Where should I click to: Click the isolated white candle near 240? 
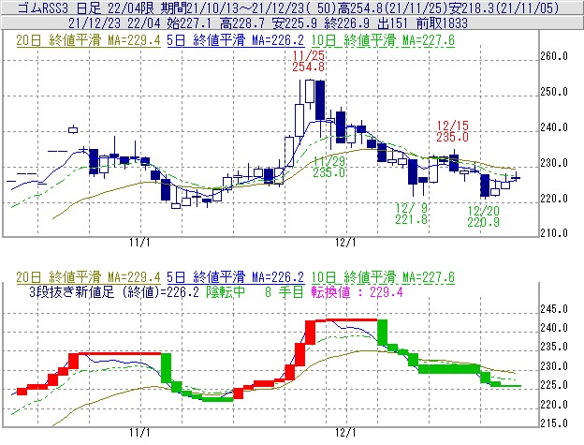coord(73,129)
